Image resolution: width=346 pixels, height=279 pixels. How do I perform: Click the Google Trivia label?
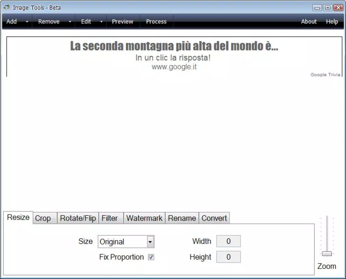pyautogui.click(x=325, y=74)
